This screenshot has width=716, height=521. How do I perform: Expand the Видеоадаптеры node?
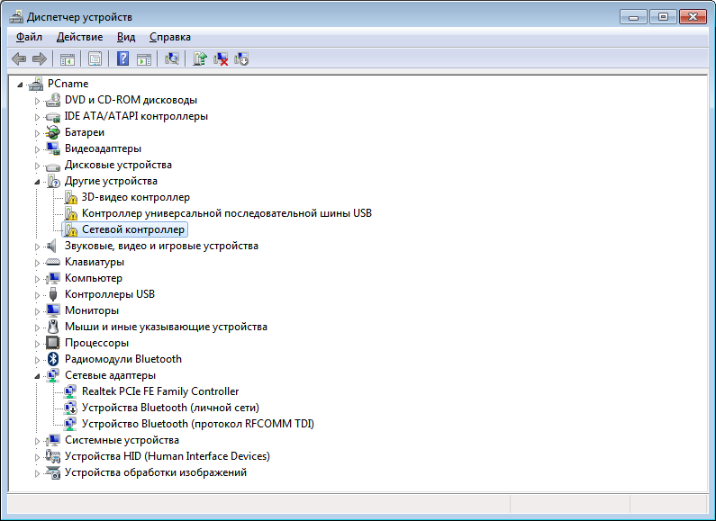[38, 149]
